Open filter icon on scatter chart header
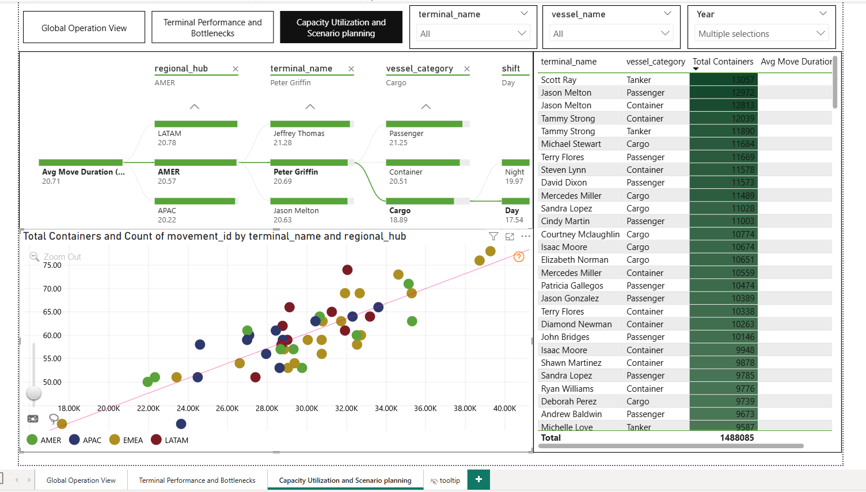Screen dimensions: 866x492 tap(493, 236)
